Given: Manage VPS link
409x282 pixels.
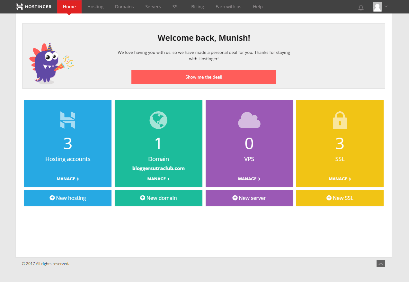Looking at the screenshot, I should pos(249,179).
